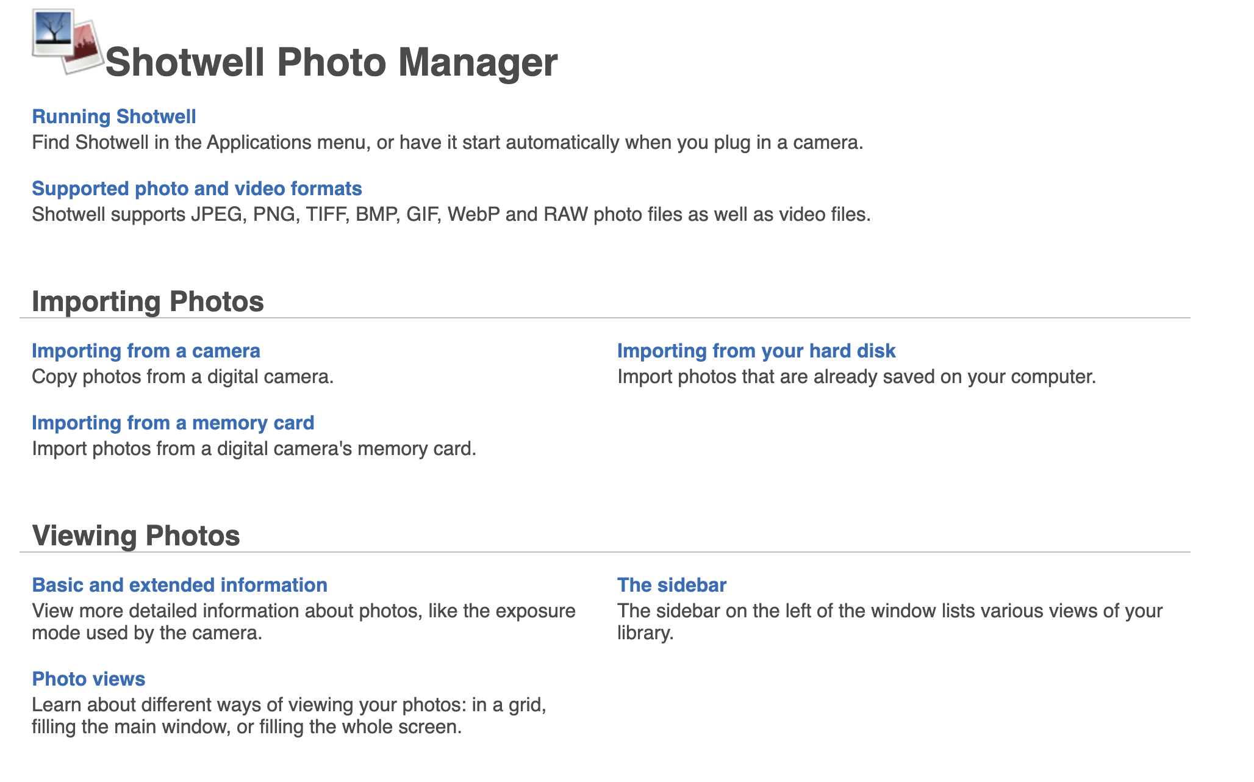Click the 'digital camera's memory card' description
This screenshot has width=1254, height=782.
click(x=254, y=449)
